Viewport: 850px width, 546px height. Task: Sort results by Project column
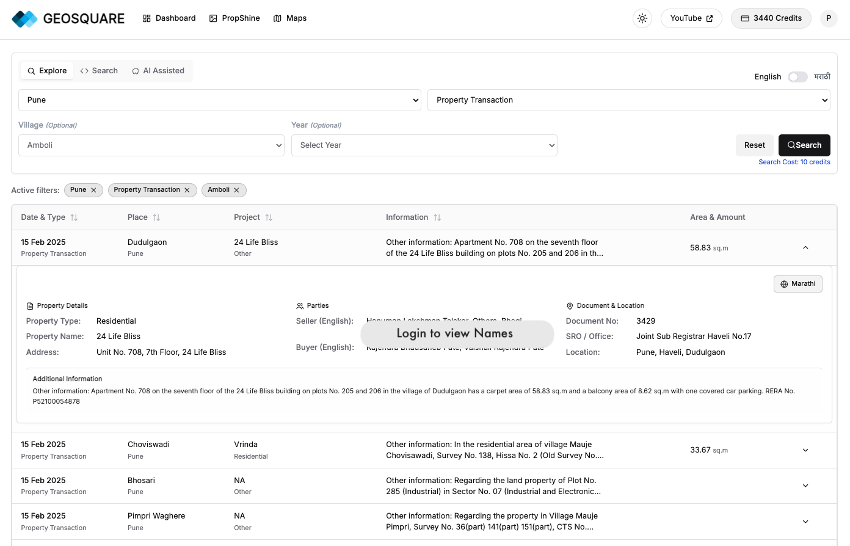269,217
